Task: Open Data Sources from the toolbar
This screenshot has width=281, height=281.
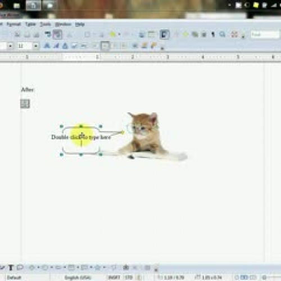Action: 204,34
